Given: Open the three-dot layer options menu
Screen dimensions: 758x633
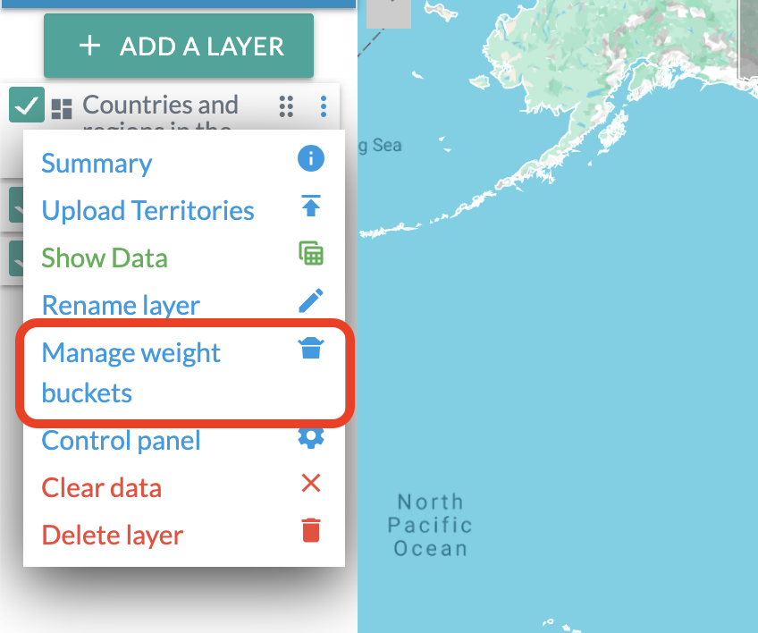Looking at the screenshot, I should pos(323,106).
